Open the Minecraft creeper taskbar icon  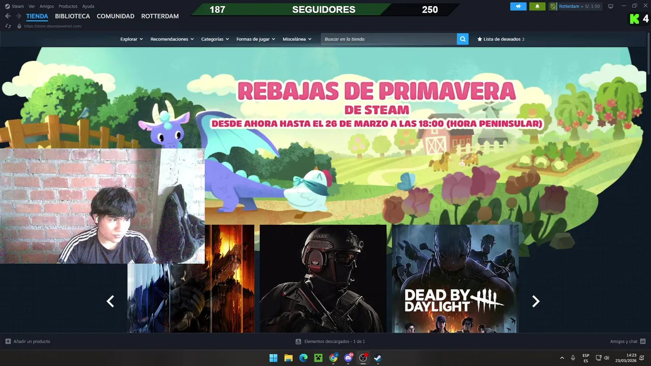coord(318,358)
